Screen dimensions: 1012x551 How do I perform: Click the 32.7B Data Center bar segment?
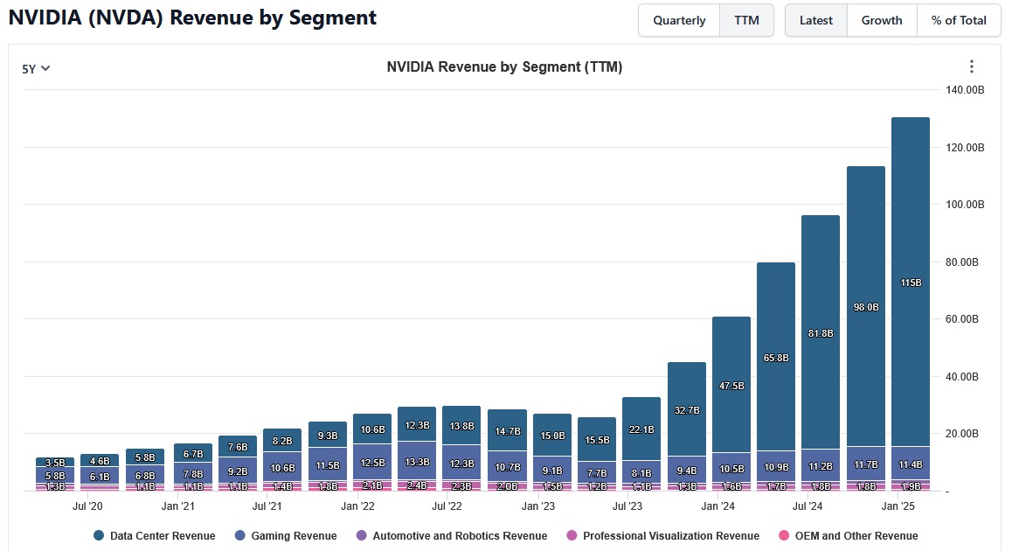[687, 409]
